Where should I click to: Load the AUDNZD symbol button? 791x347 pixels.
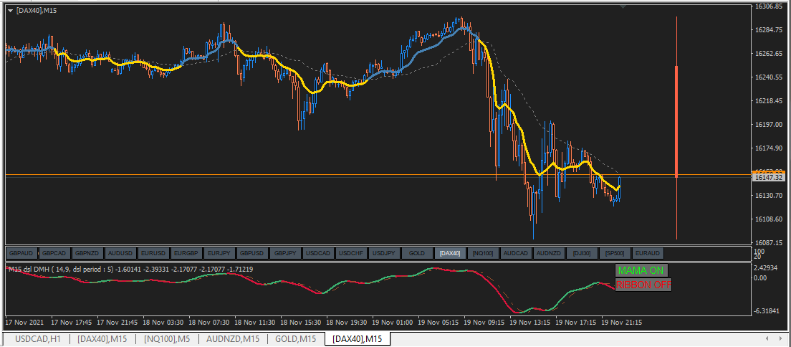(x=549, y=253)
